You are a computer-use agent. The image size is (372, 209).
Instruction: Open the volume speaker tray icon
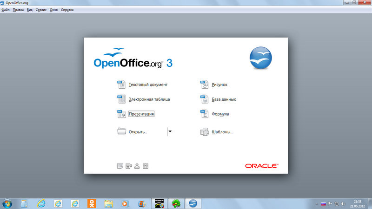pyautogui.click(x=343, y=204)
